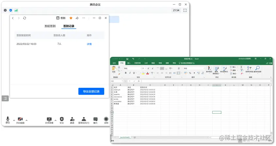Save the workbook in Excel title bar

(x=127, y=59)
